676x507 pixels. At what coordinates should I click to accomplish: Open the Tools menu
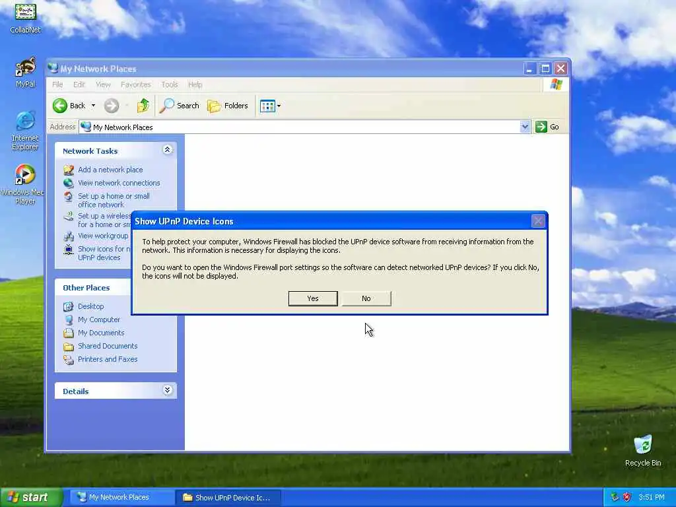[170, 84]
